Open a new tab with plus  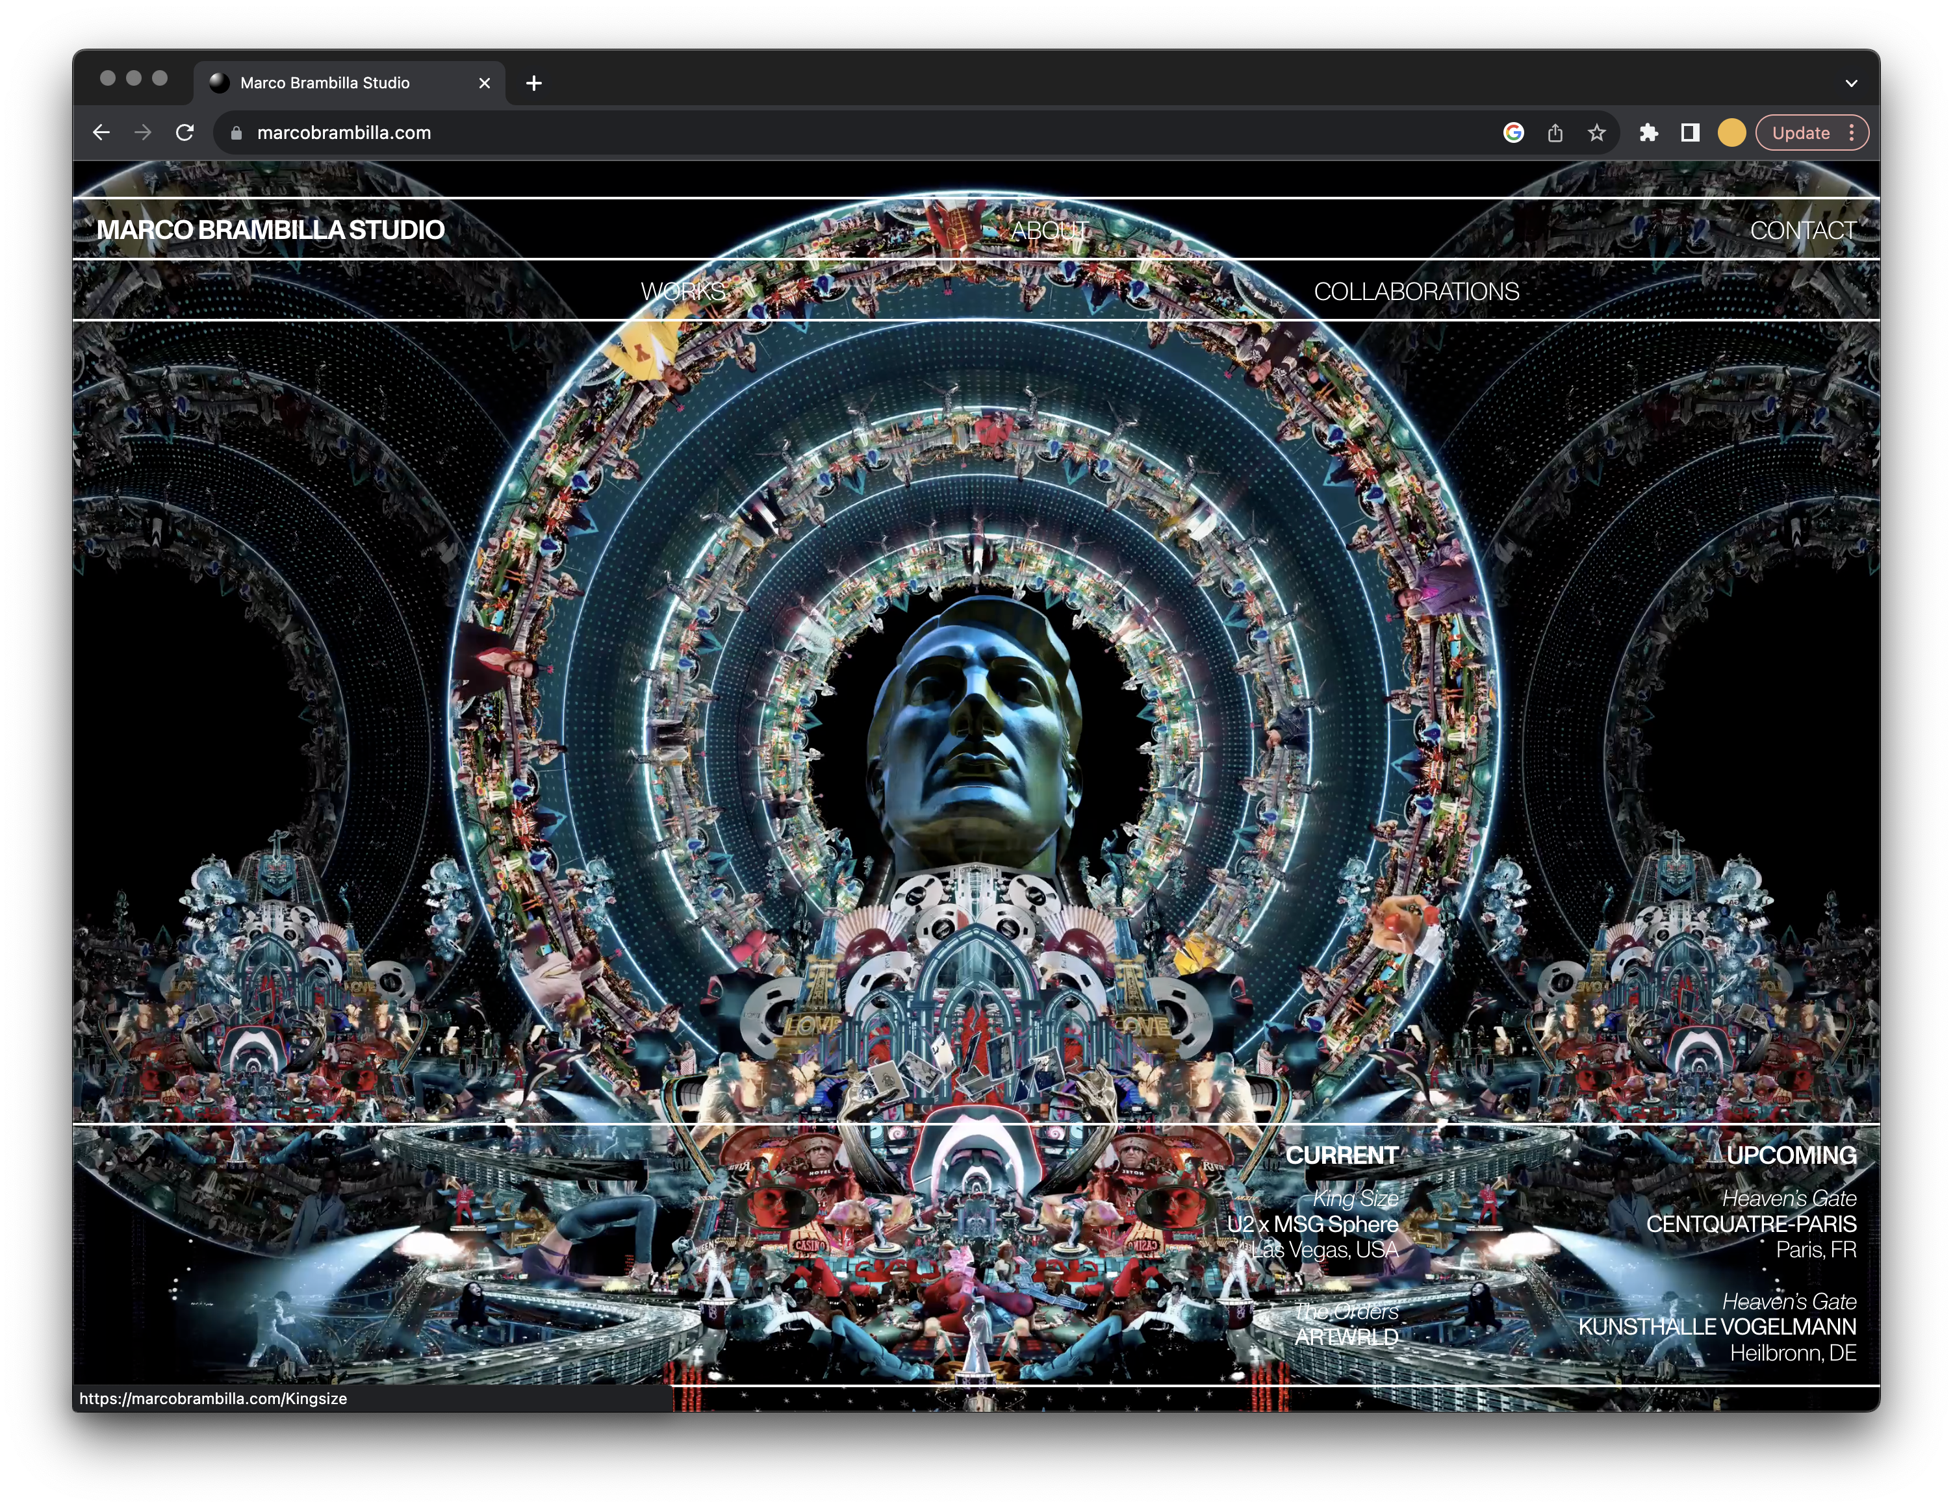(x=534, y=83)
